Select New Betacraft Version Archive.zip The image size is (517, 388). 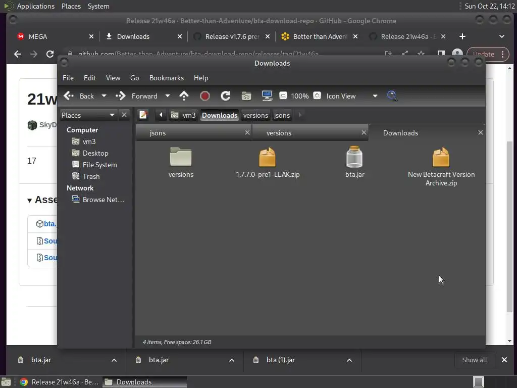[x=441, y=167]
